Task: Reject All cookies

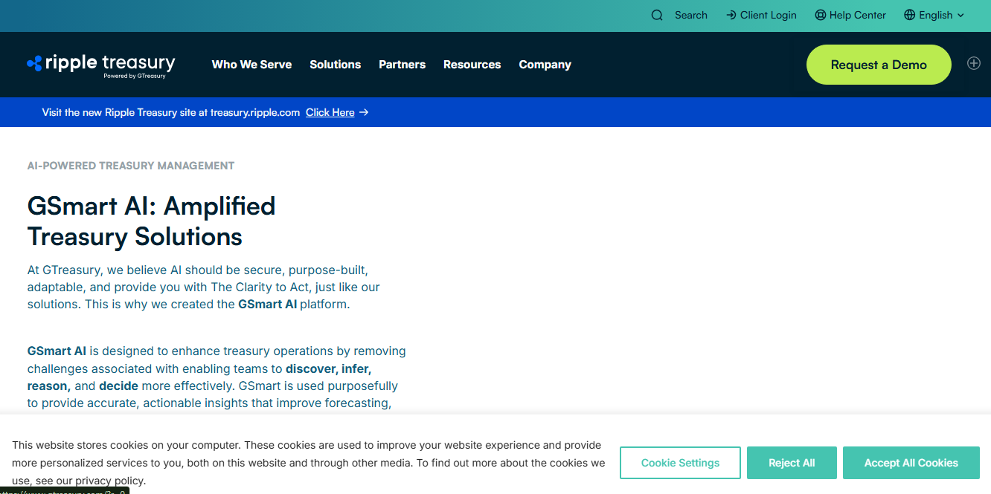Action: click(792, 463)
